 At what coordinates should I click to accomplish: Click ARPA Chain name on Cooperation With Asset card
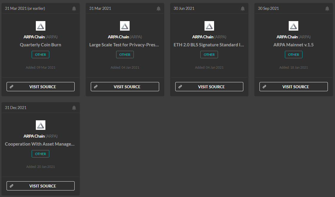coord(34,136)
